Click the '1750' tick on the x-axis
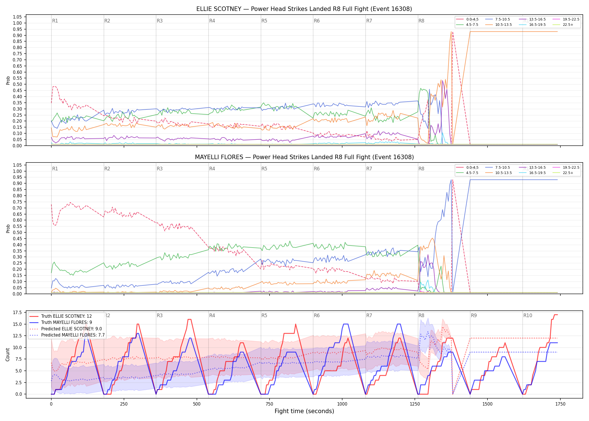 (x=560, y=404)
